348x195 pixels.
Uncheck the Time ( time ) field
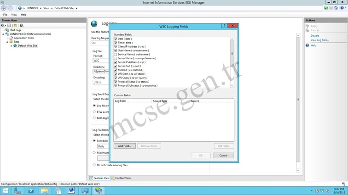point(116,43)
